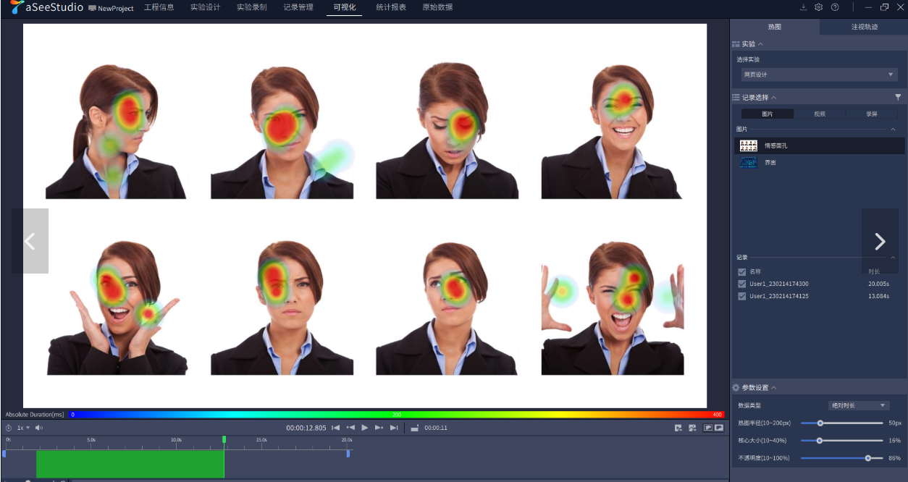Open the 统计报表 menu tab
Image resolution: width=908 pixels, height=482 pixels.
click(391, 7)
